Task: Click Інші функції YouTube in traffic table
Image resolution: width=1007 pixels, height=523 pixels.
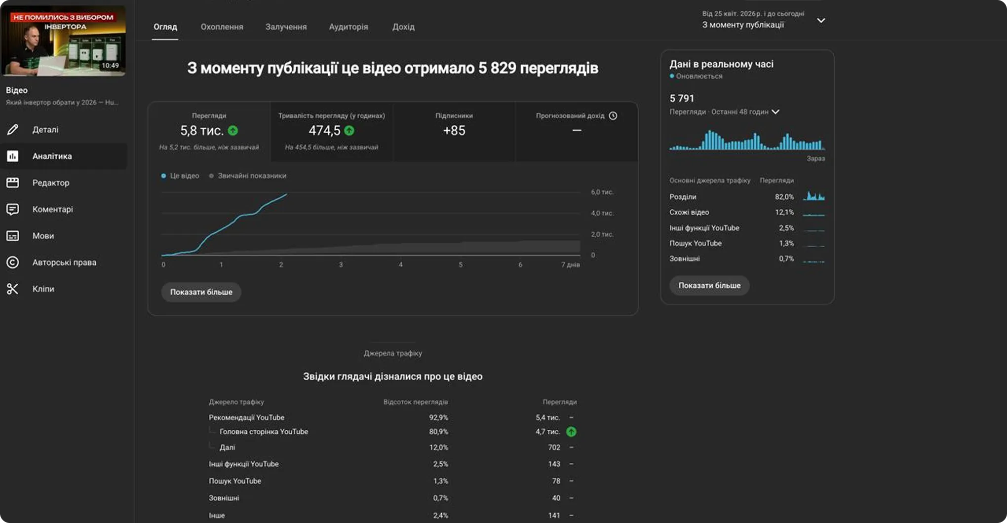Action: 244,464
